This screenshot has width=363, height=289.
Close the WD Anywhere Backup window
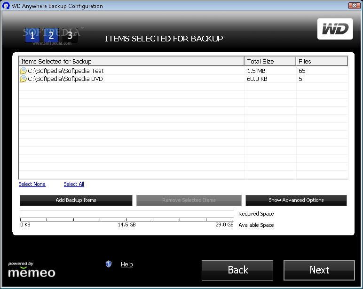click(x=354, y=5)
